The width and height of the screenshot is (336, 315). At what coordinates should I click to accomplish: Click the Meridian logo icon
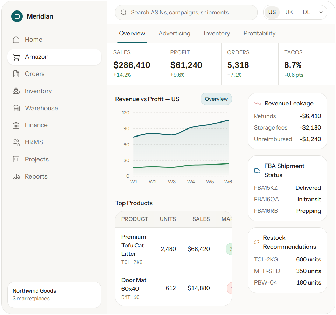click(17, 16)
